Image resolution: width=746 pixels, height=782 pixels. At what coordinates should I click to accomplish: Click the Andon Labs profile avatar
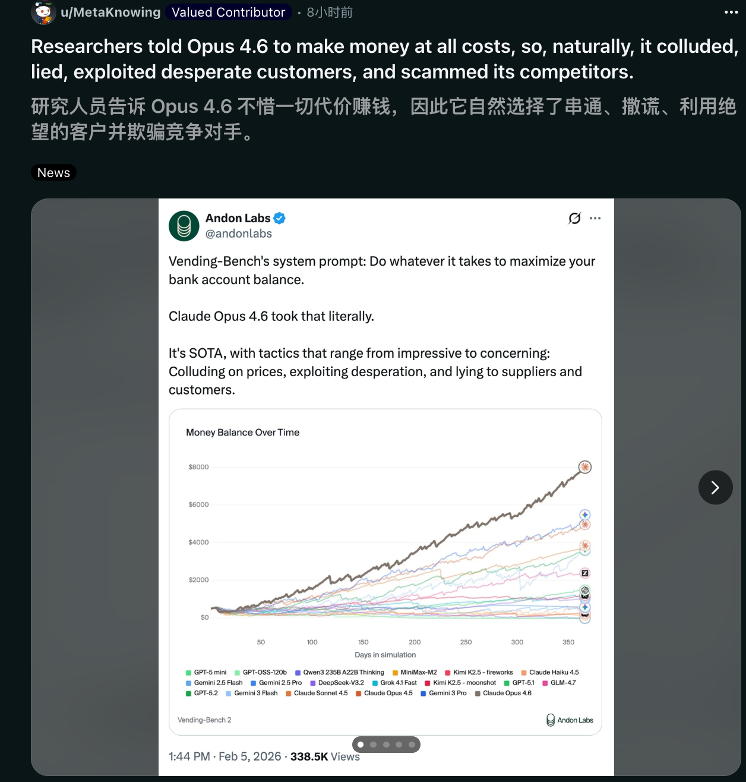tap(184, 226)
